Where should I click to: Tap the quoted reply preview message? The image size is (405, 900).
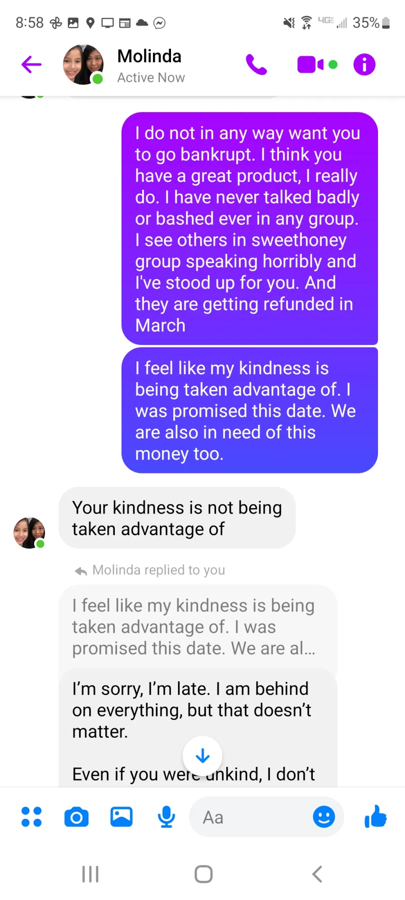(x=198, y=627)
